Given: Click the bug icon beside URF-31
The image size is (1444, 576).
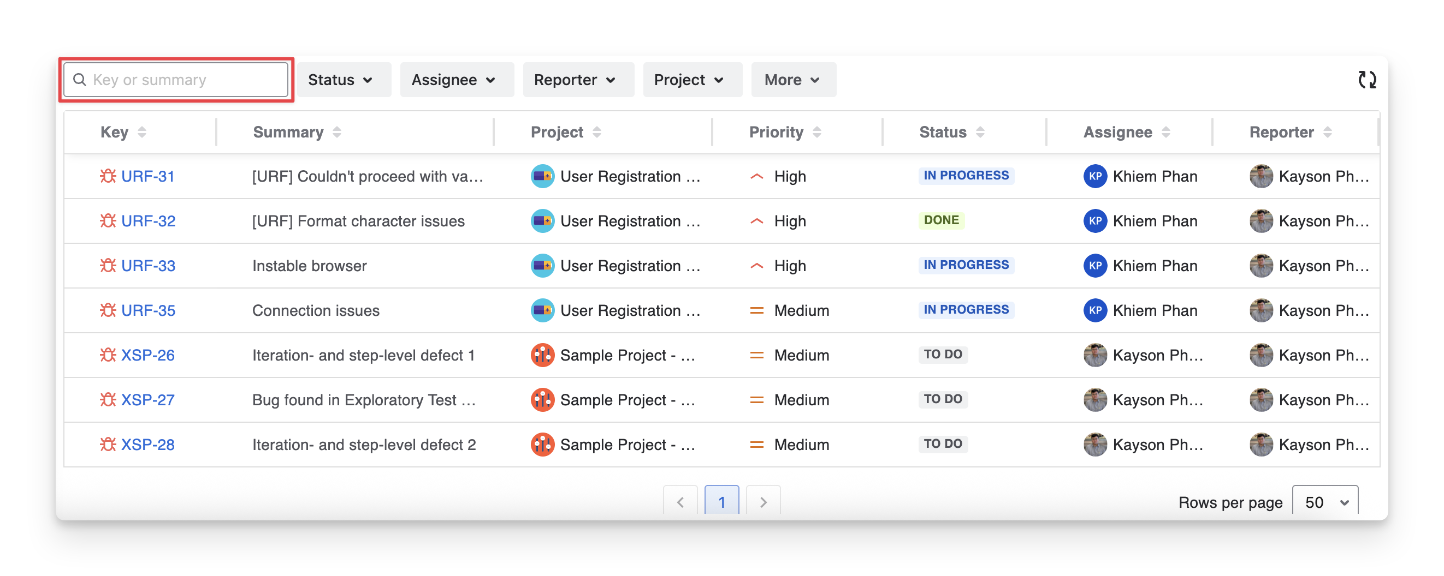Looking at the screenshot, I should pos(108,176).
